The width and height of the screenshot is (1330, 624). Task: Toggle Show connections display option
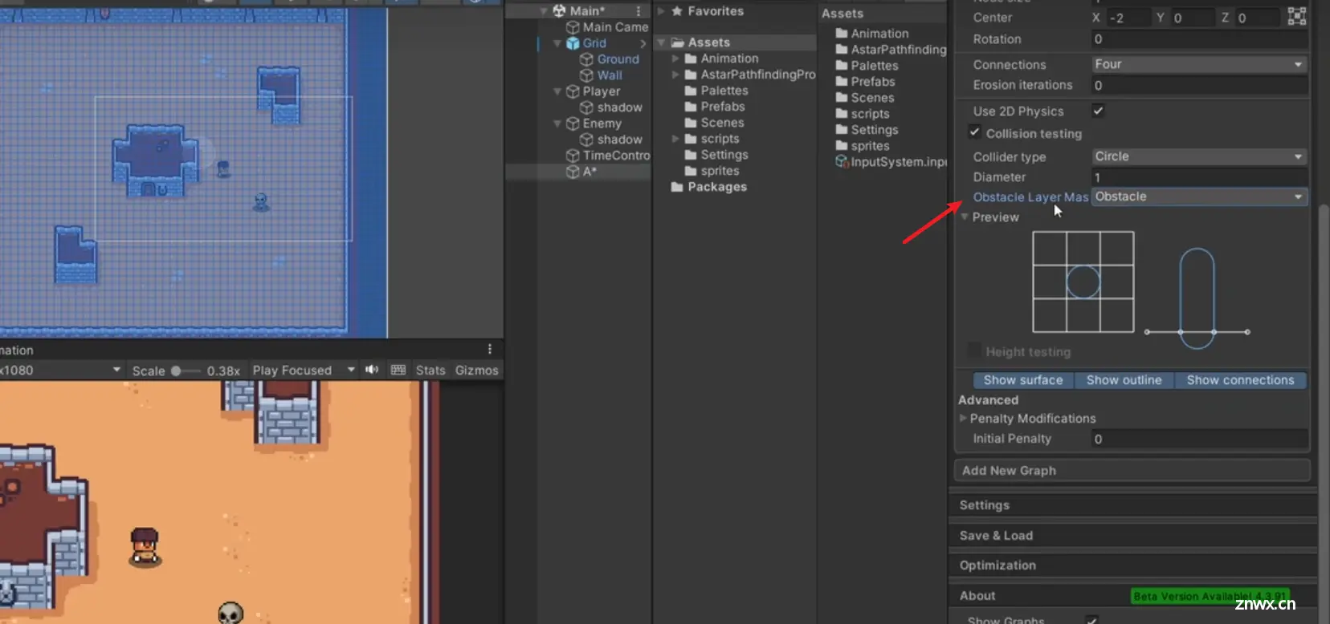pos(1240,380)
